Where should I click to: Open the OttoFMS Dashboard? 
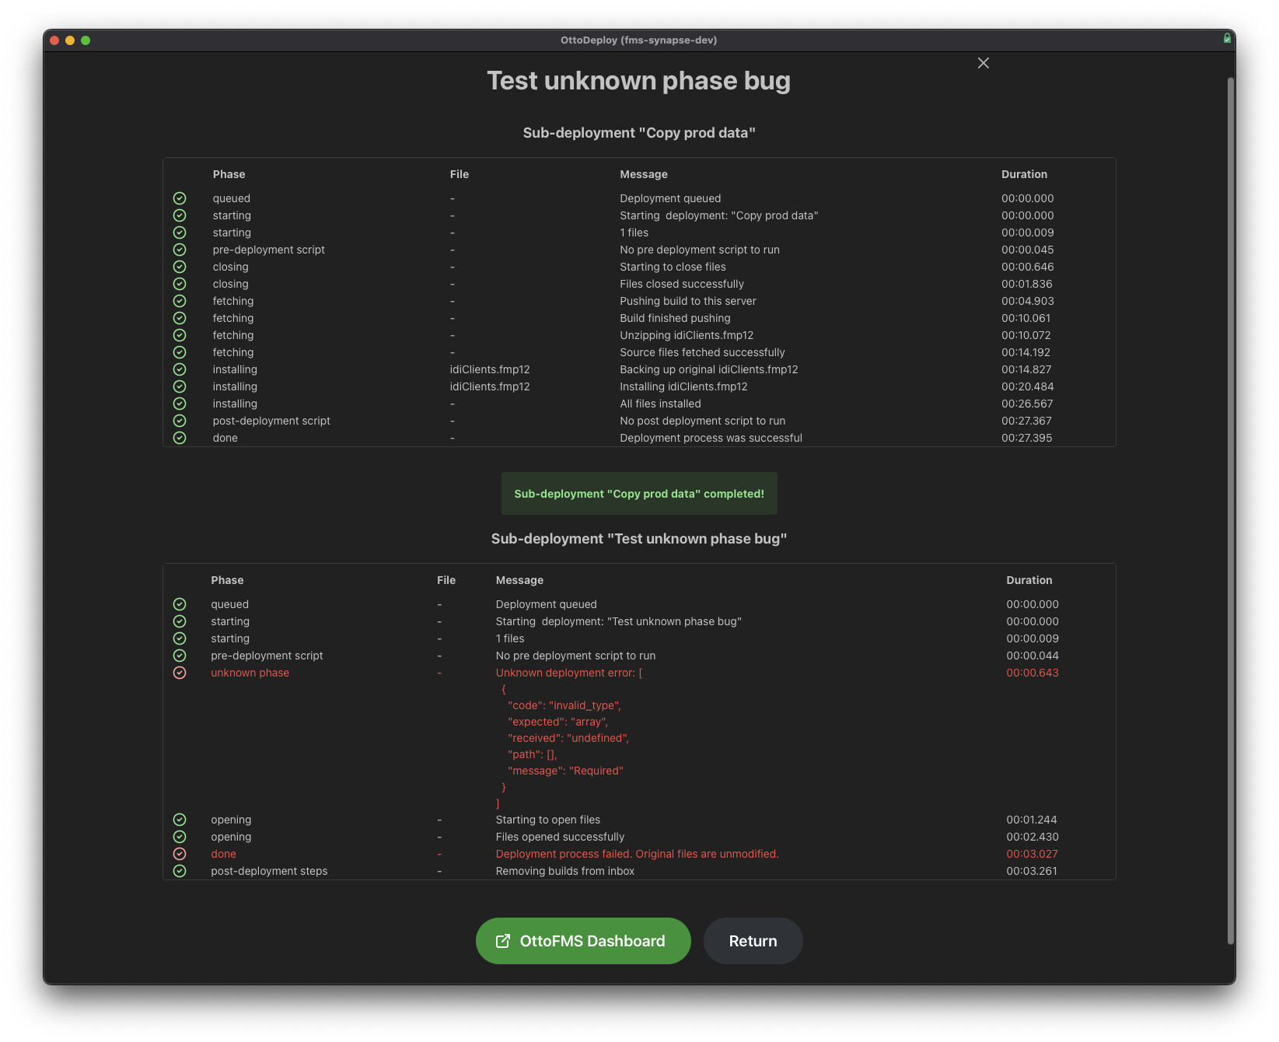pos(582,941)
